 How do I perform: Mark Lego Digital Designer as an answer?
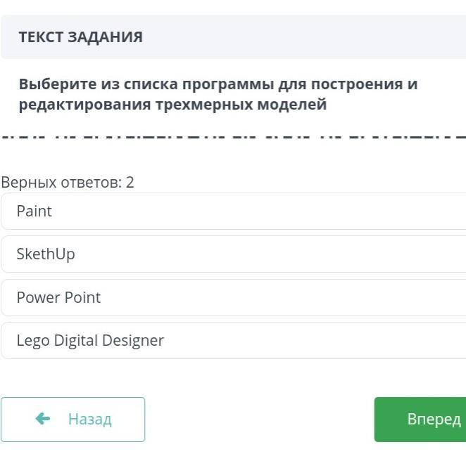(x=90, y=341)
